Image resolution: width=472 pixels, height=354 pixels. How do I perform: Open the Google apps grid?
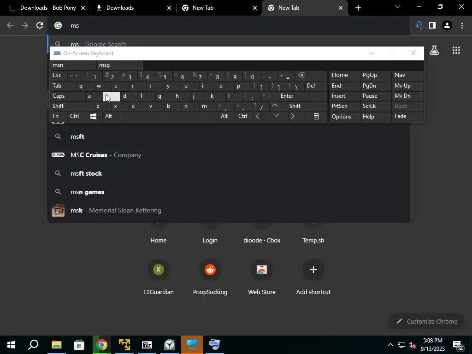[x=456, y=50]
